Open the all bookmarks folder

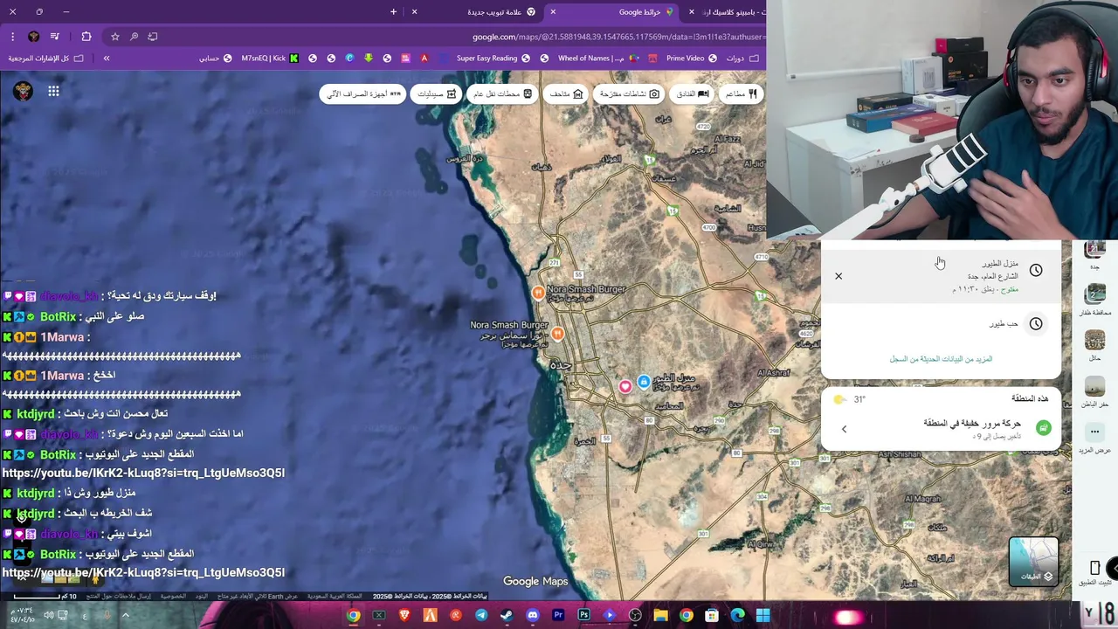point(45,59)
